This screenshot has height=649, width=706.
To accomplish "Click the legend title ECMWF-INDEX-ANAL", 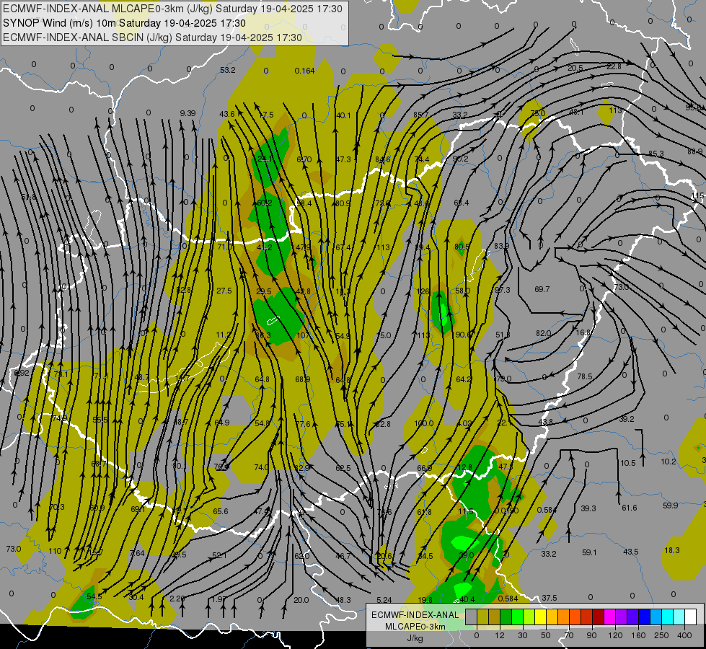I will (x=415, y=615).
